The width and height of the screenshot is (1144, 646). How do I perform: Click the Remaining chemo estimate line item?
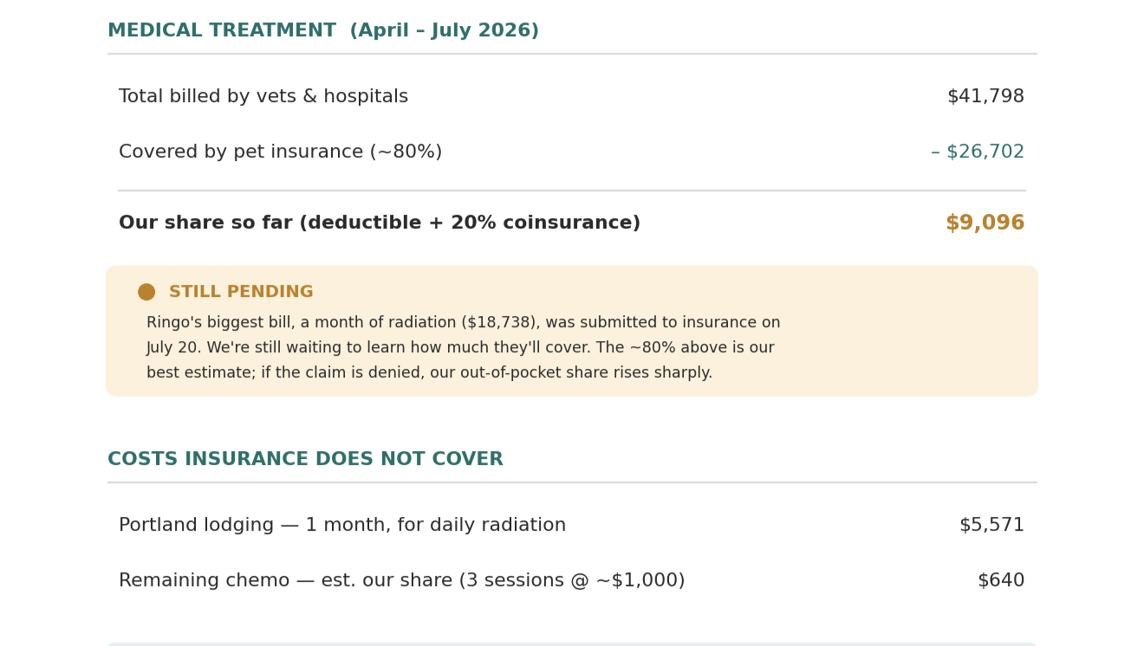click(572, 581)
